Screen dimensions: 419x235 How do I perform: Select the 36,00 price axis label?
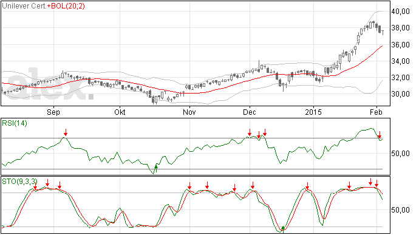click(400, 45)
